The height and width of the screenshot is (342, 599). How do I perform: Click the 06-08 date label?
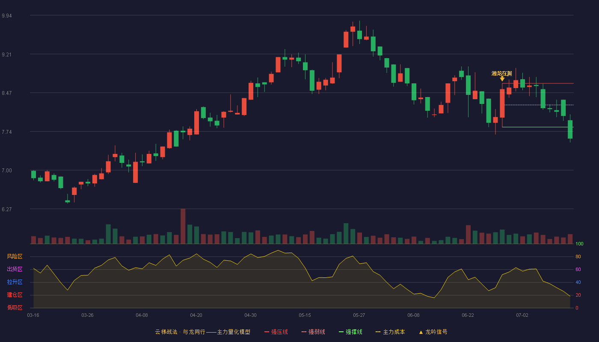413,315
